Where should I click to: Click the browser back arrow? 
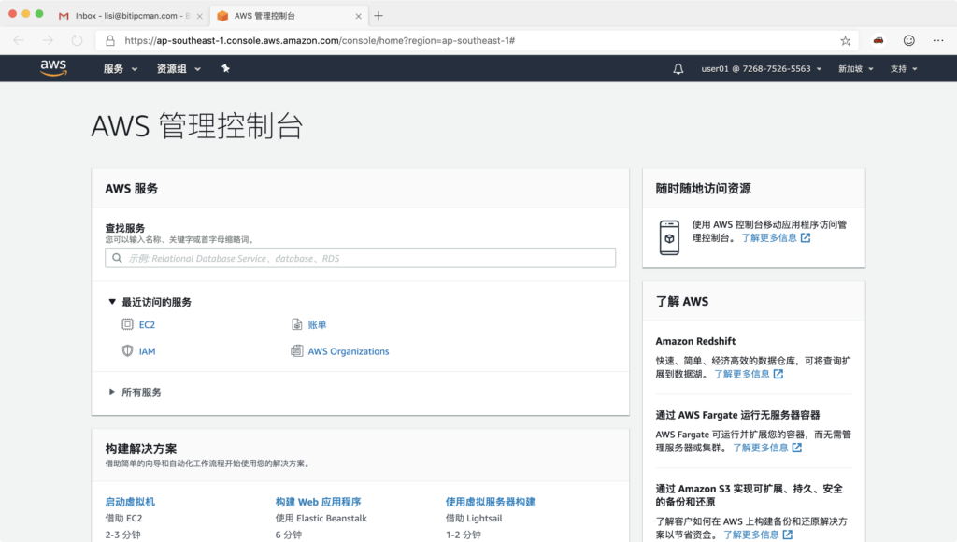pyautogui.click(x=19, y=40)
